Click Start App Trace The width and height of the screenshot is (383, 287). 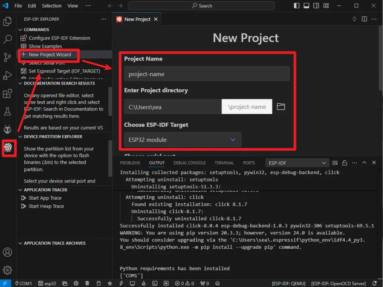[45, 198]
